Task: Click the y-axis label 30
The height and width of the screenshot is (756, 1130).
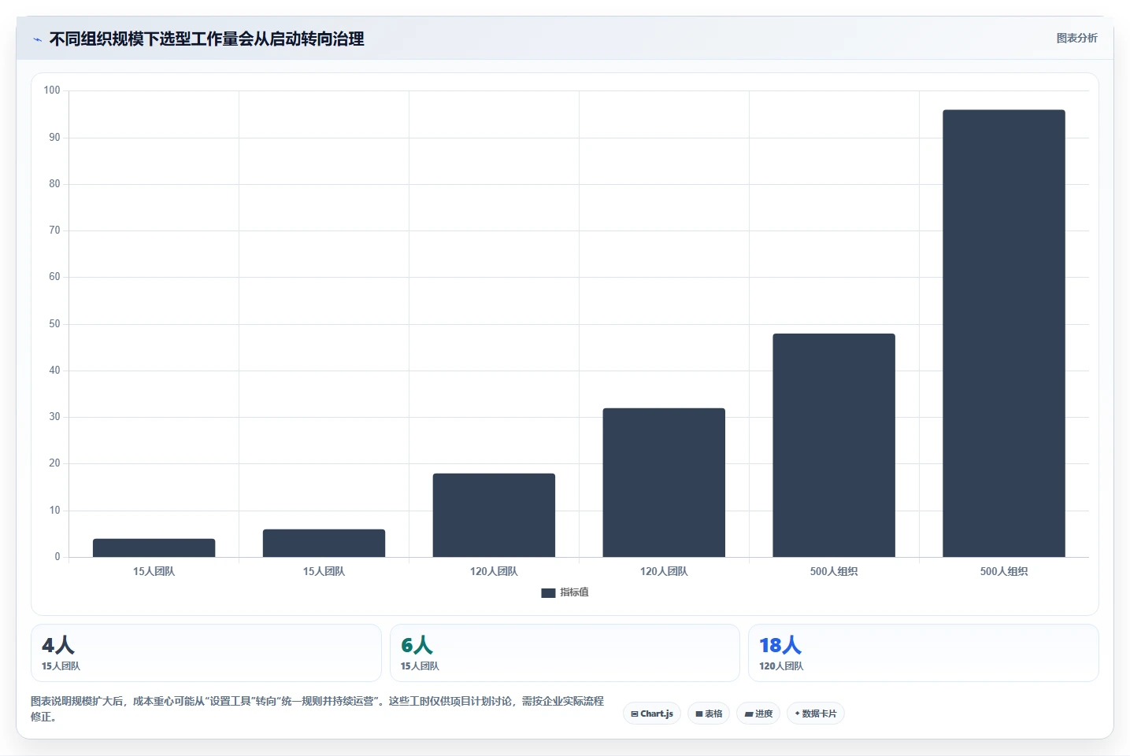Action: 54,417
